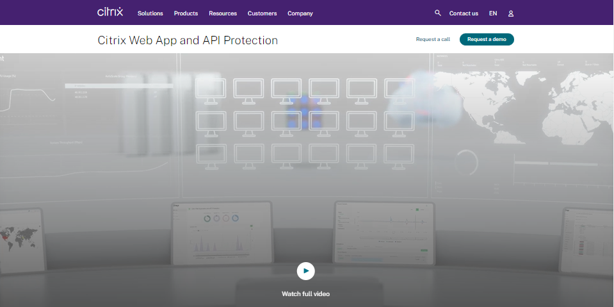This screenshot has height=307, width=614.
Task: Click the Citrix logo
Action: 110,12
